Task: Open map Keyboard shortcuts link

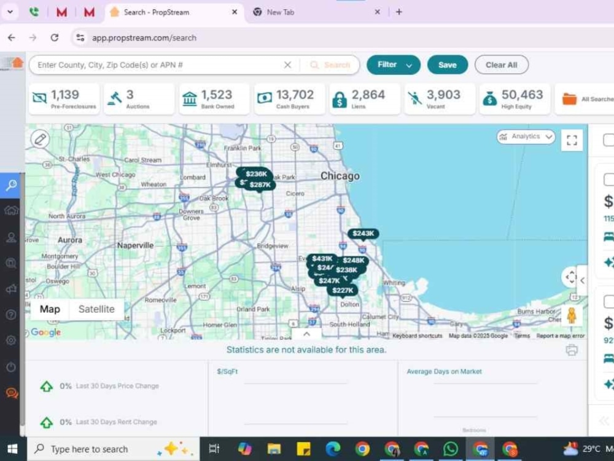Action: [x=417, y=336]
